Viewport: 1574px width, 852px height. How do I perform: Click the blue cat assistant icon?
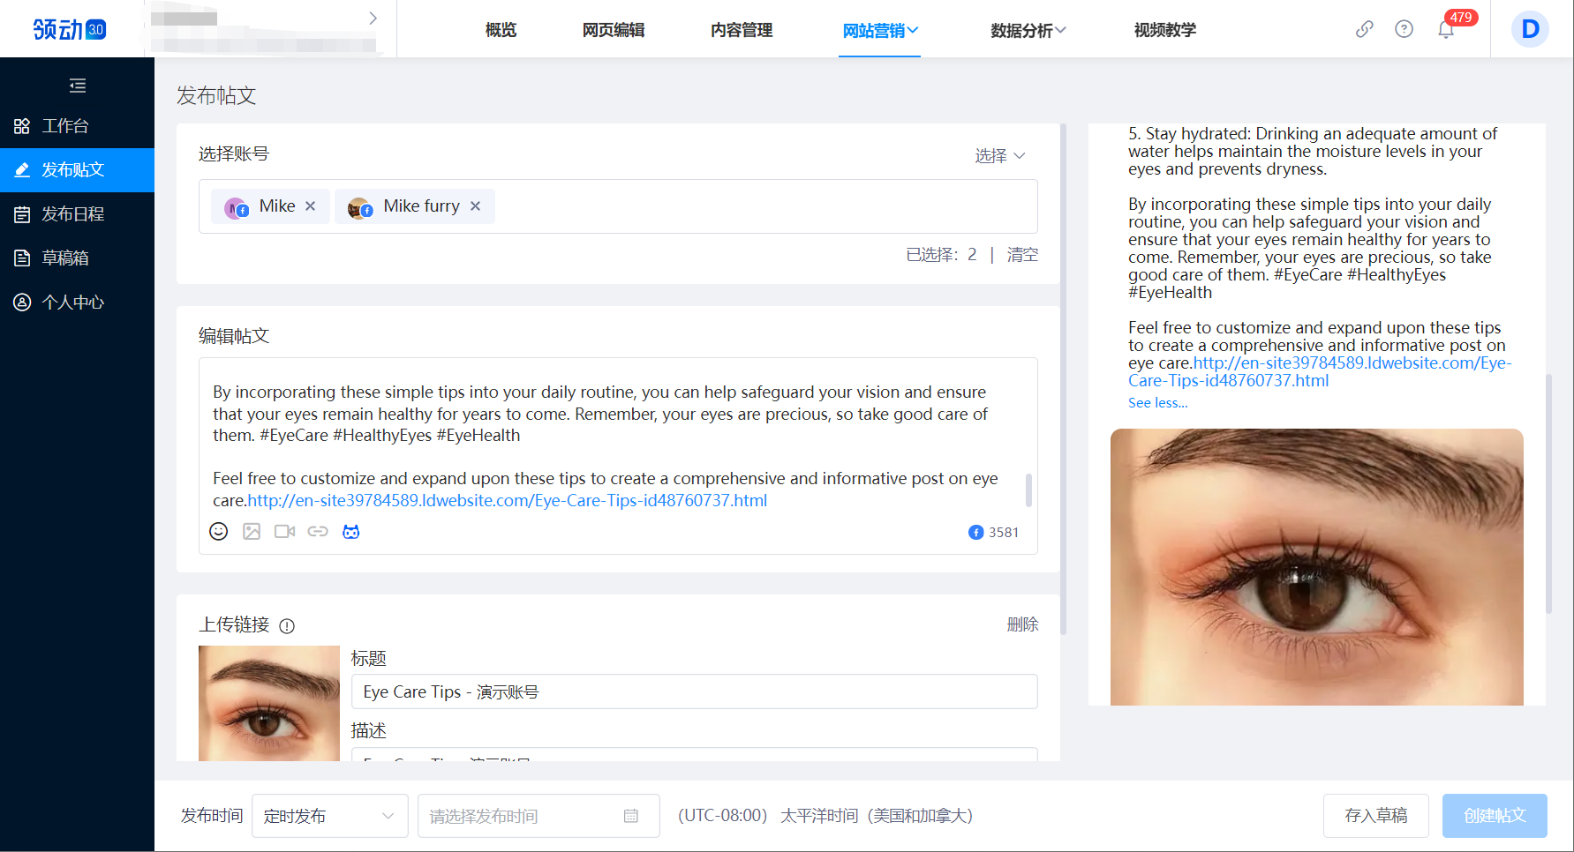tap(351, 531)
